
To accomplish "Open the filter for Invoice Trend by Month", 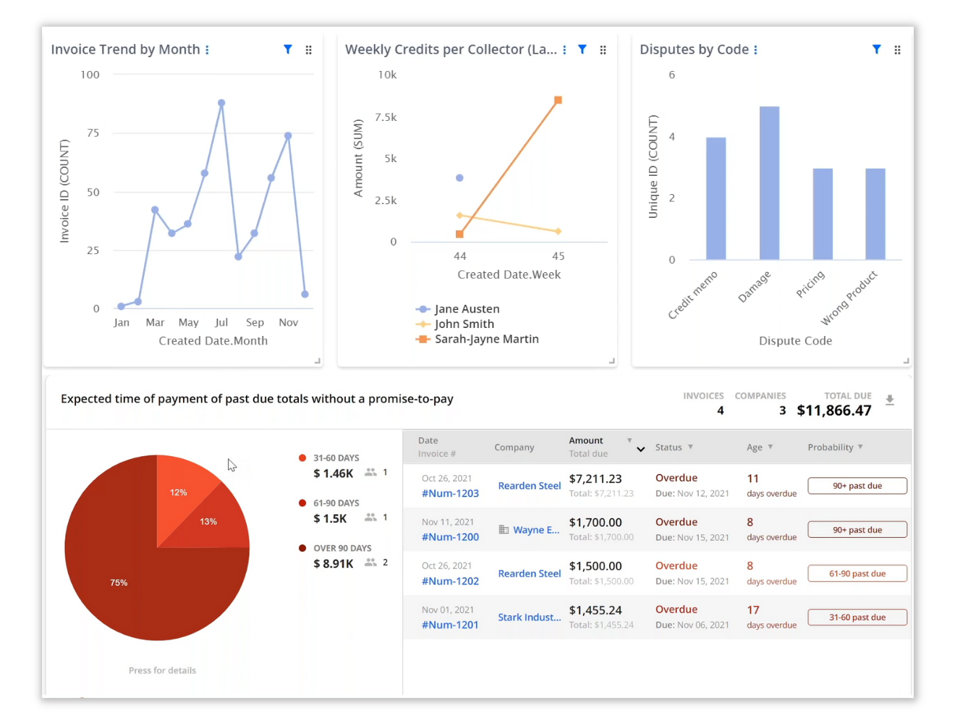I will click(288, 49).
